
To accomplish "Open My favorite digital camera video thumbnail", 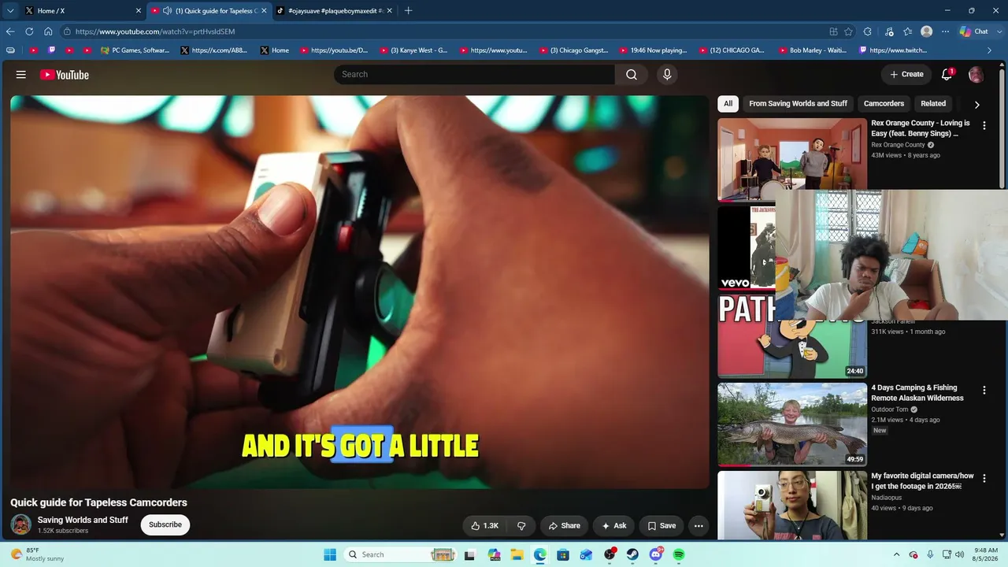I will (x=792, y=506).
